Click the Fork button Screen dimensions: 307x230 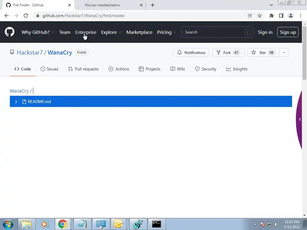point(228,52)
